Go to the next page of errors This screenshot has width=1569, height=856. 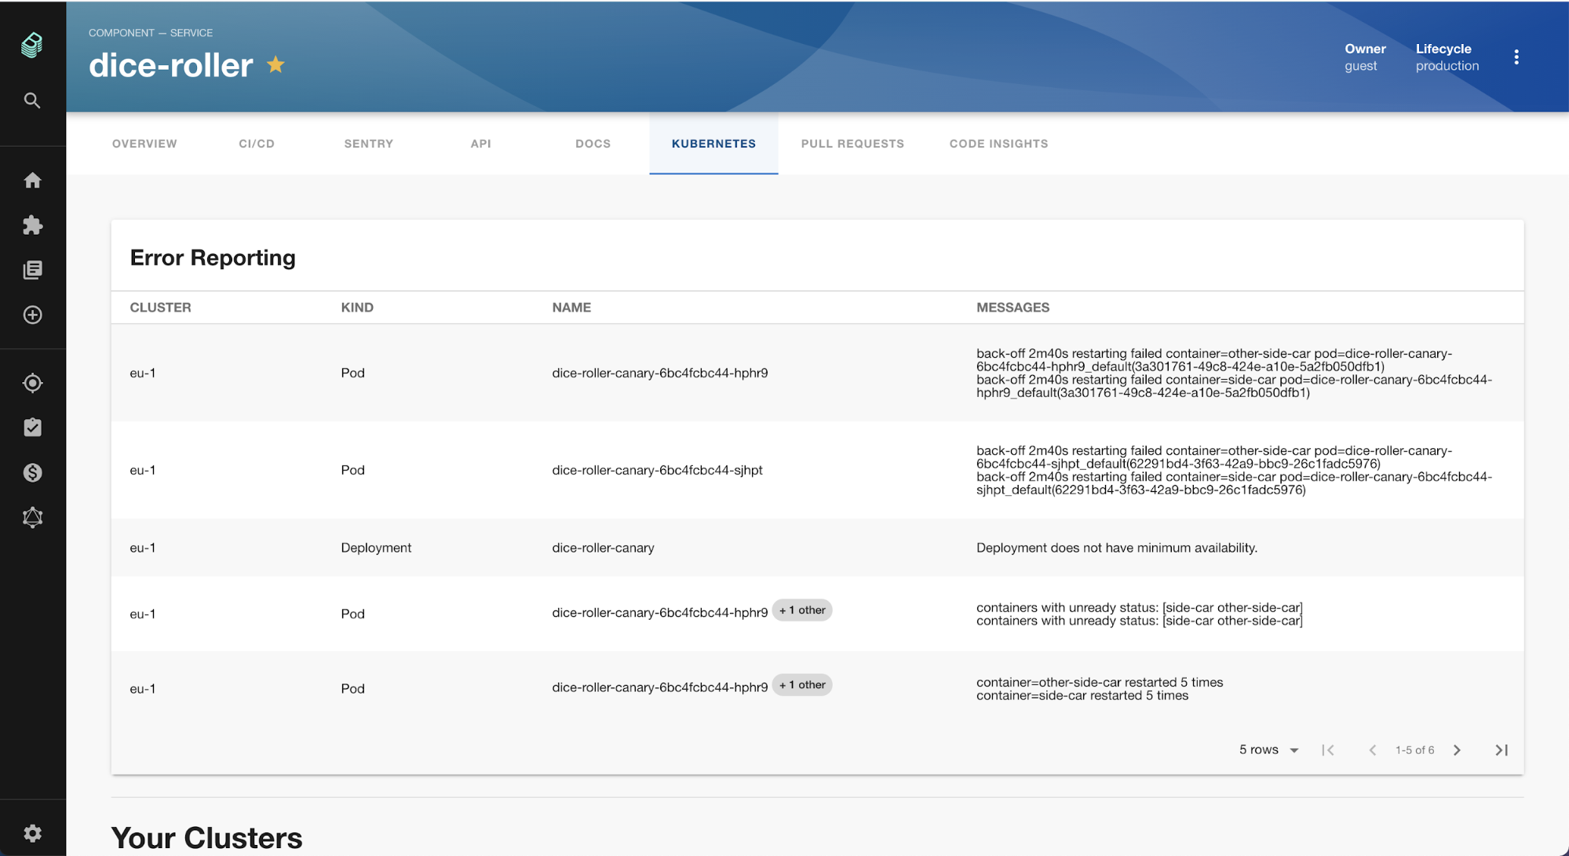click(x=1457, y=750)
